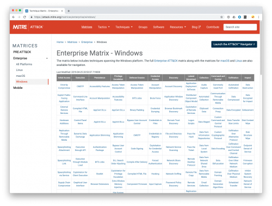Launch the ATT&CK Navigator button
This screenshot has width=272, height=206.
click(234, 44)
